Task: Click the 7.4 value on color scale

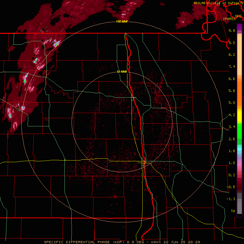Action: 232,67
